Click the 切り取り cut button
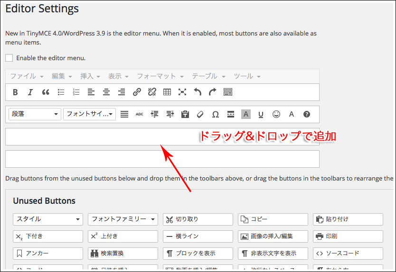Image resolution: width=396 pixels, height=272 pixels. click(198, 219)
